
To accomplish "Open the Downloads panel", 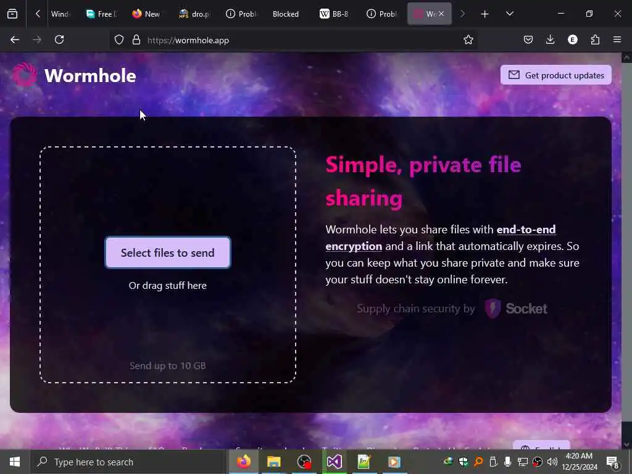I will tap(550, 40).
